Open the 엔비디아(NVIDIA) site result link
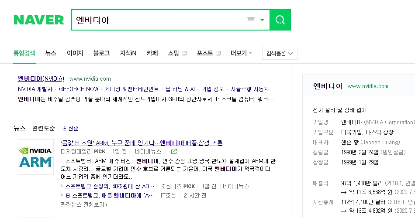 [41, 78]
